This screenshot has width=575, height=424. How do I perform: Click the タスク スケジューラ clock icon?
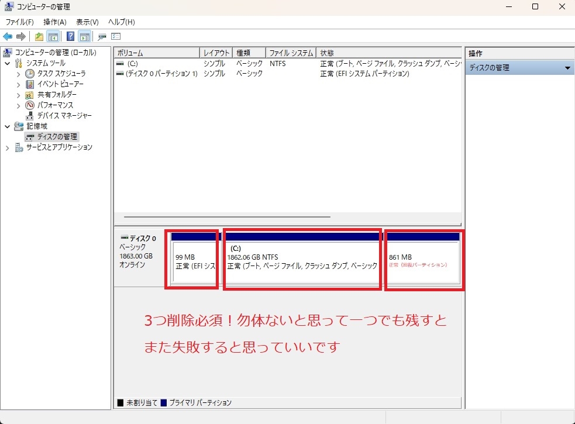30,73
